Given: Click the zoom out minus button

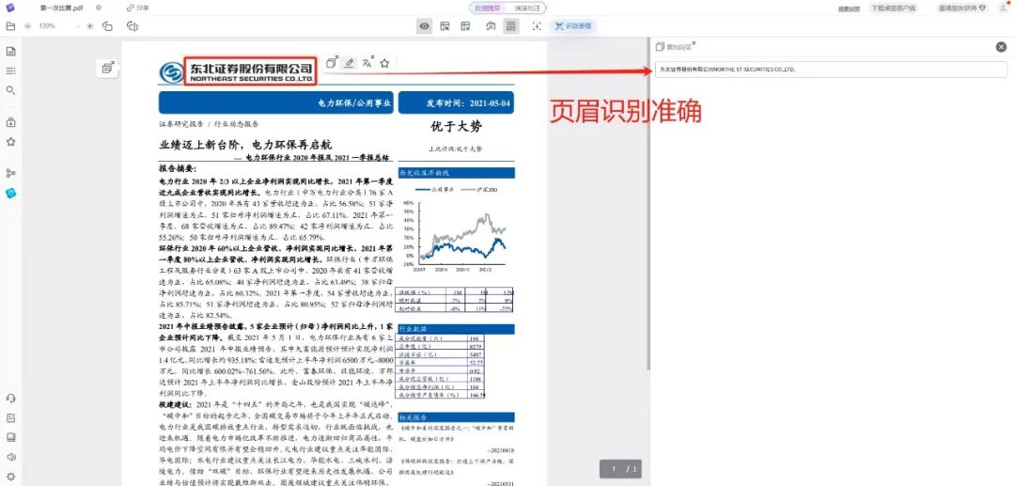Looking at the screenshot, I should pyautogui.click(x=28, y=26).
